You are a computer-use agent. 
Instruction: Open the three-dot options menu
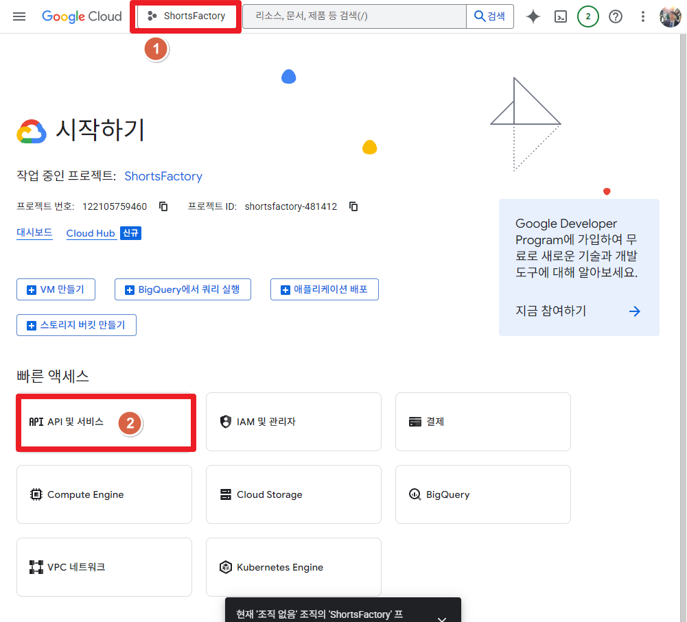643,16
